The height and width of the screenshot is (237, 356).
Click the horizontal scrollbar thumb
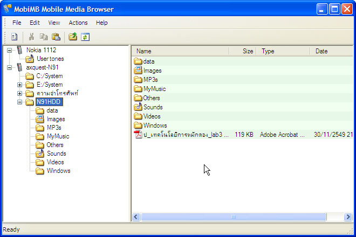234,217
